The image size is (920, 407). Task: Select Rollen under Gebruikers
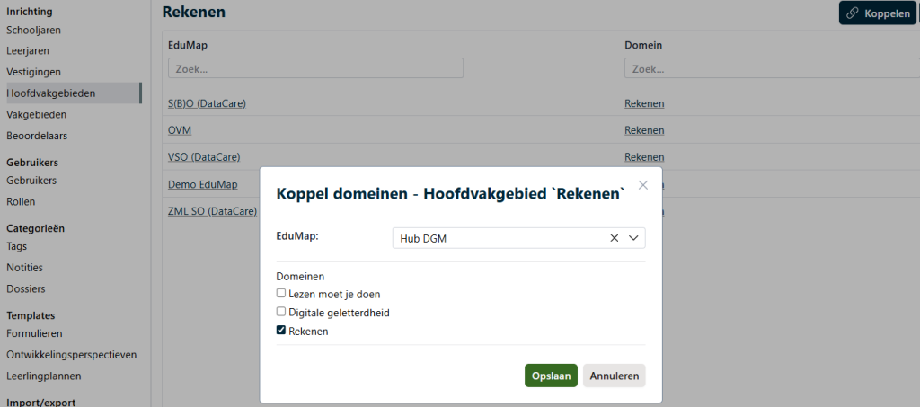pos(21,202)
